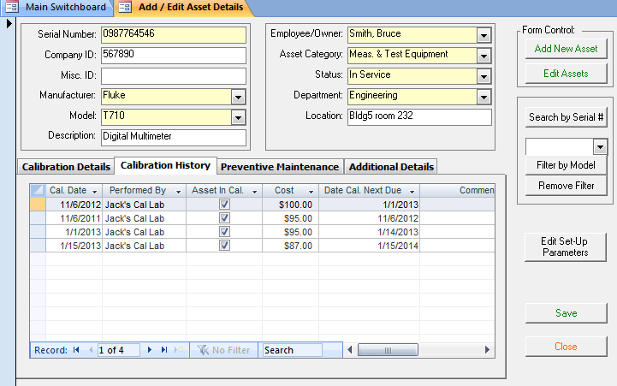
Task: Go to first calibration record
Action: click(x=76, y=350)
